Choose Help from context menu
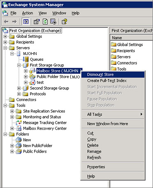This screenshot has width=153, height=188. coord(113,176)
